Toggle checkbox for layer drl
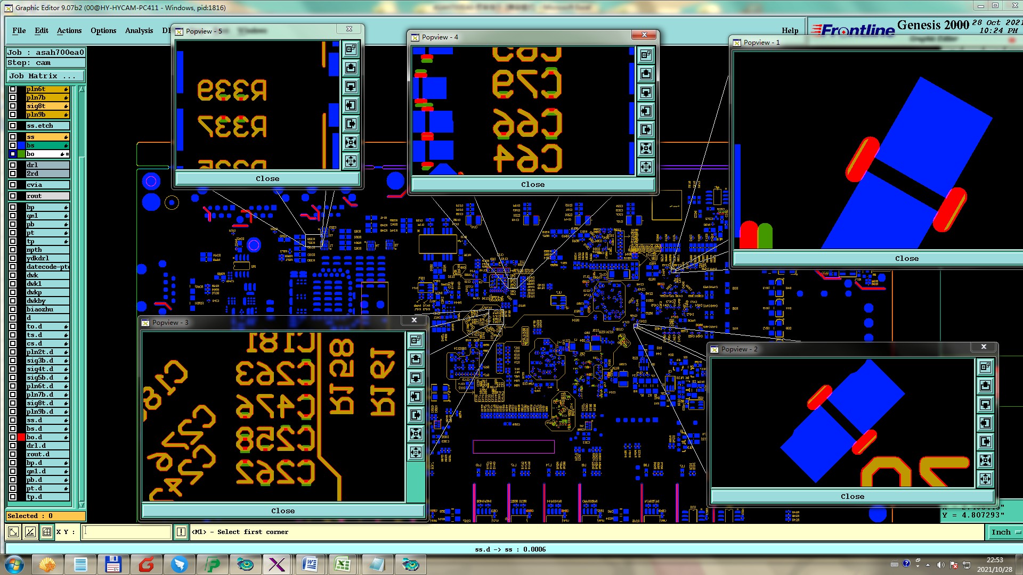1023x575 pixels. click(x=13, y=165)
